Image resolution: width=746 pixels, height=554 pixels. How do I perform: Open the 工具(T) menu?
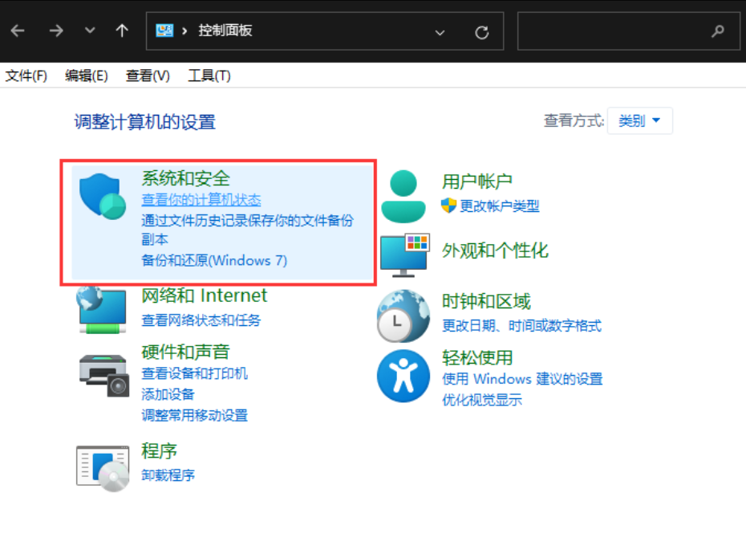[x=209, y=75]
